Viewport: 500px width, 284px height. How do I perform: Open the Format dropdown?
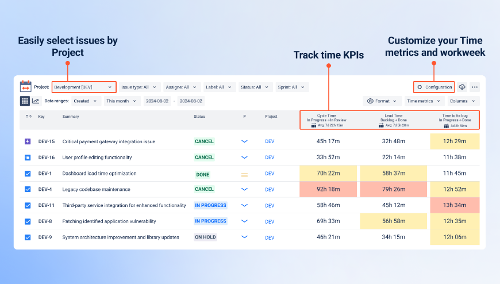click(382, 101)
